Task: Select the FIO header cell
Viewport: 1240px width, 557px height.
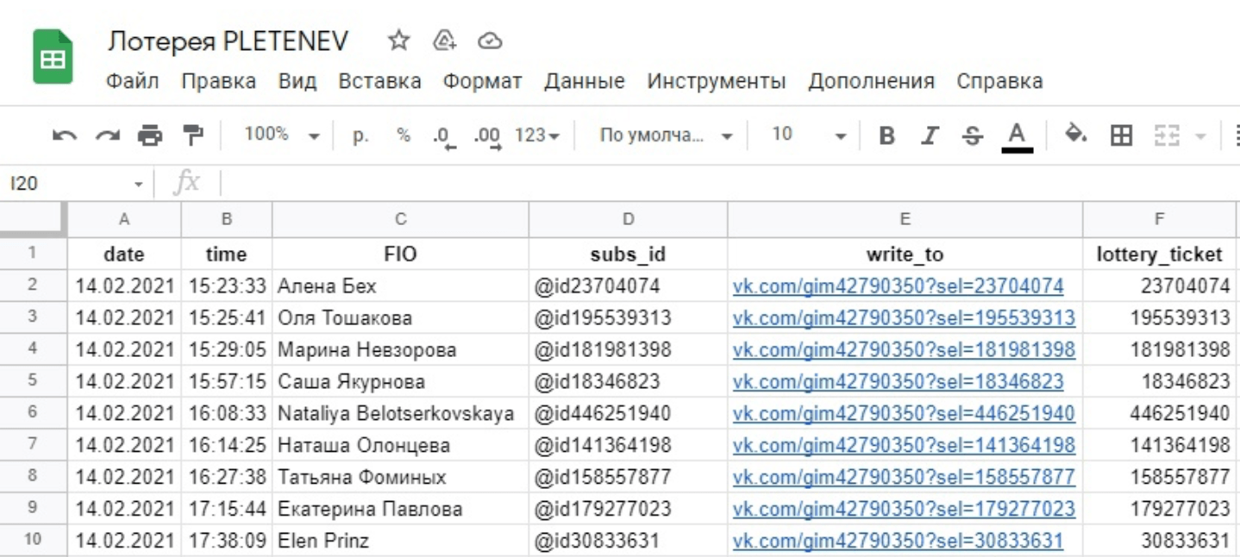Action: point(400,253)
